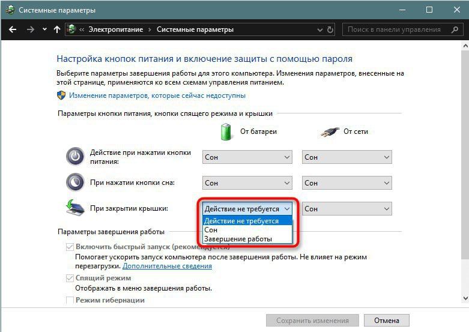Click the power button icon
This screenshot has width=469, height=332.
pos(75,157)
